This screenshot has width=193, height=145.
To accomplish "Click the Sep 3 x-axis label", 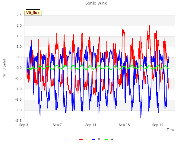I will point(24,125).
